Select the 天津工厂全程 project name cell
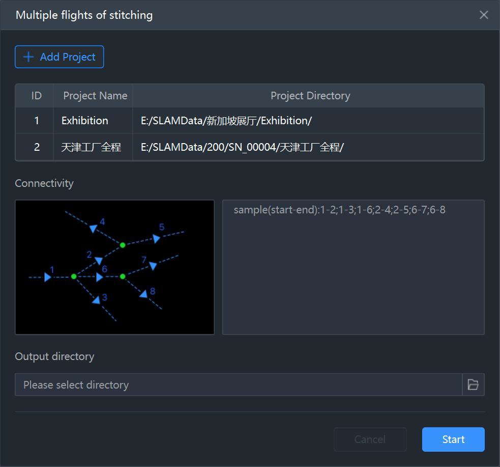500x467 pixels. tap(93, 147)
